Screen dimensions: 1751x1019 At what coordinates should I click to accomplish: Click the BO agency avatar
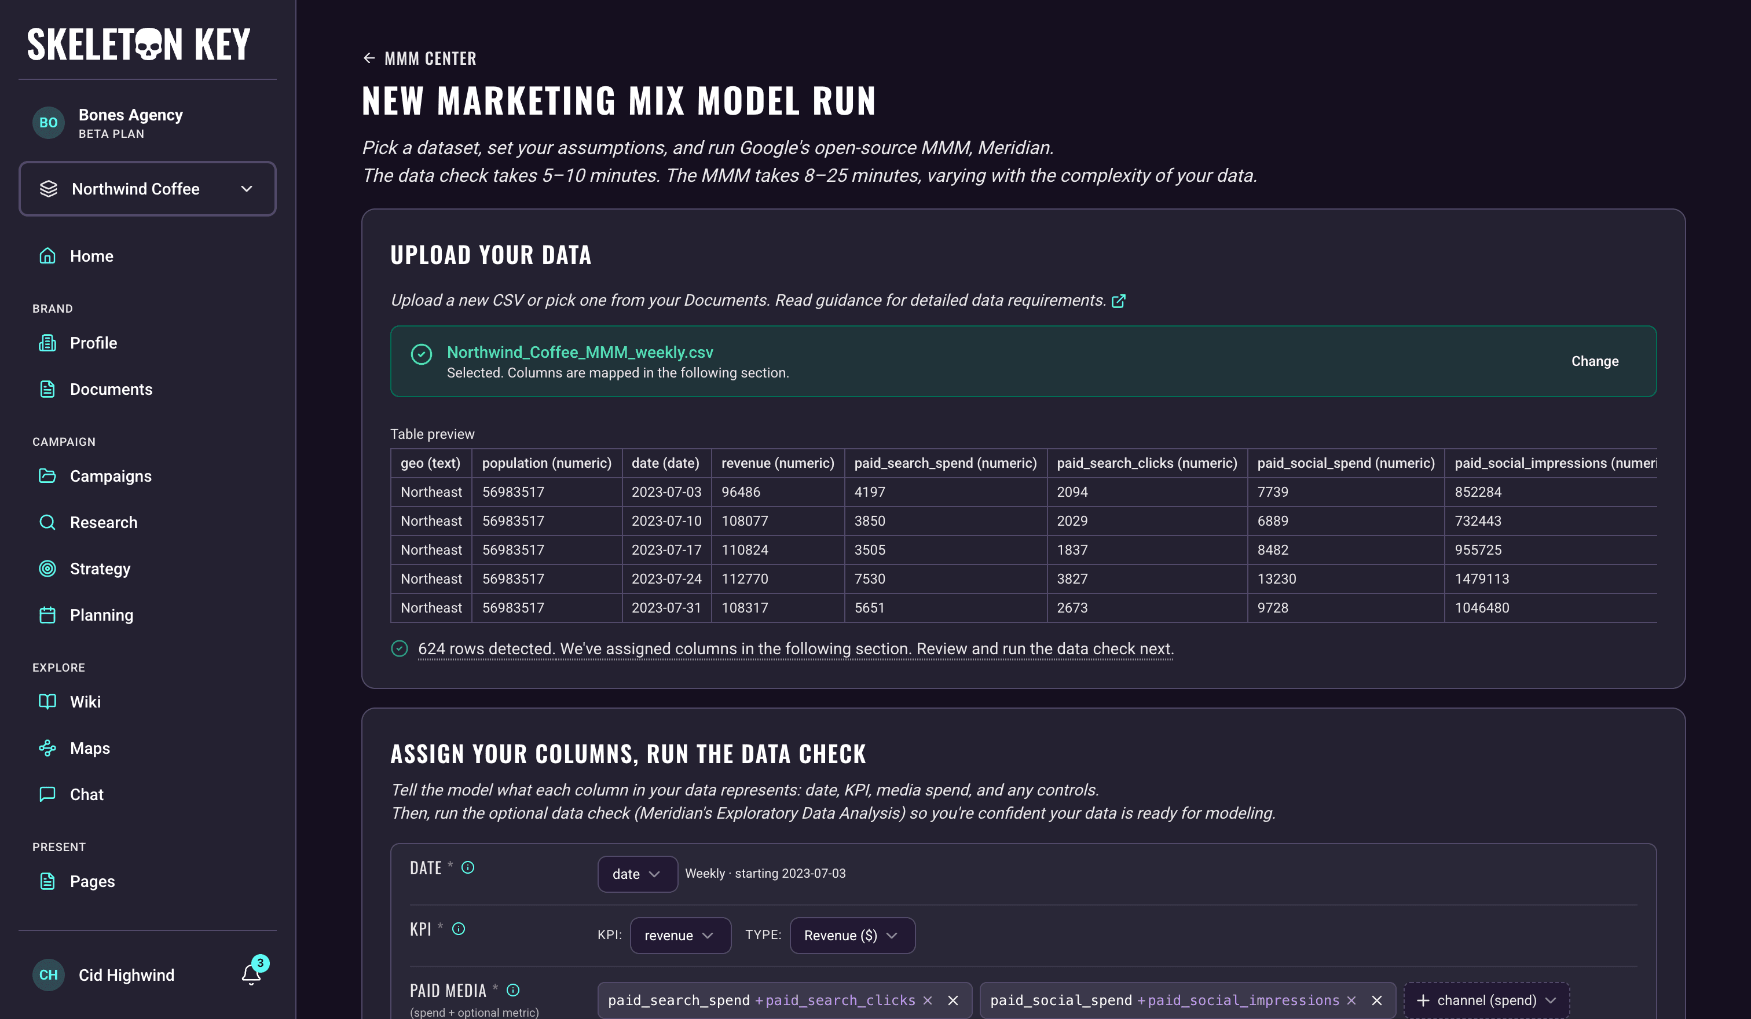pos(49,122)
